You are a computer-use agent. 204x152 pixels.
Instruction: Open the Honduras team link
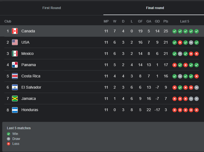point(30,110)
